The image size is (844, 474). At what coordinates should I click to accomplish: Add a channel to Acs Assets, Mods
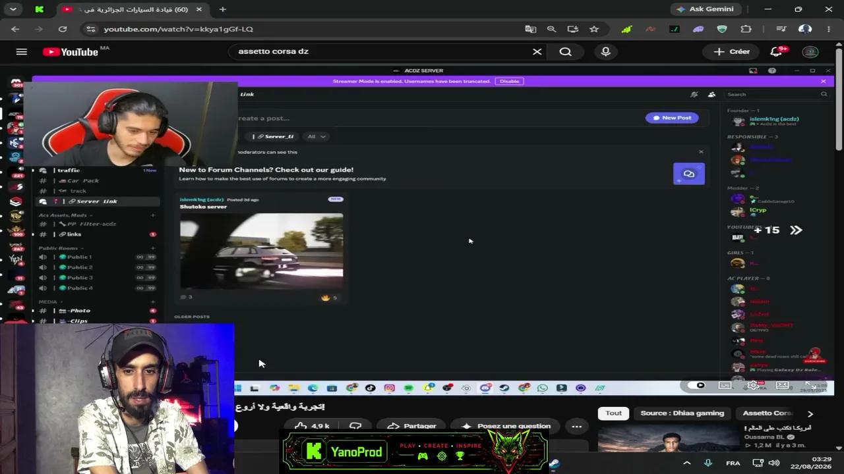[x=153, y=215]
